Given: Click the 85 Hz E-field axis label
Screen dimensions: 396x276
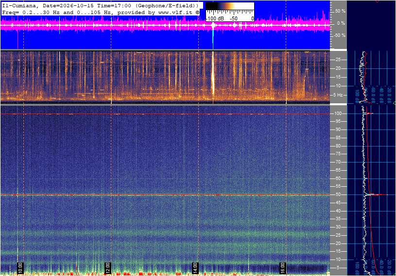Looking at the screenshot, I should 338,138.
